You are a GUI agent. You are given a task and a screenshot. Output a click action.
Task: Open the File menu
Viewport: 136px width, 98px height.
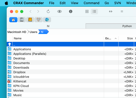(x=52, y=3)
